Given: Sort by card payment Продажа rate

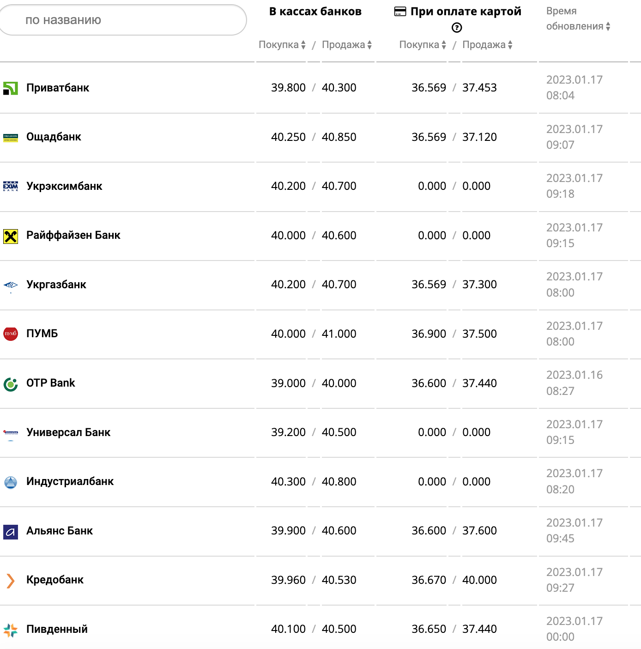Looking at the screenshot, I should 487,45.
